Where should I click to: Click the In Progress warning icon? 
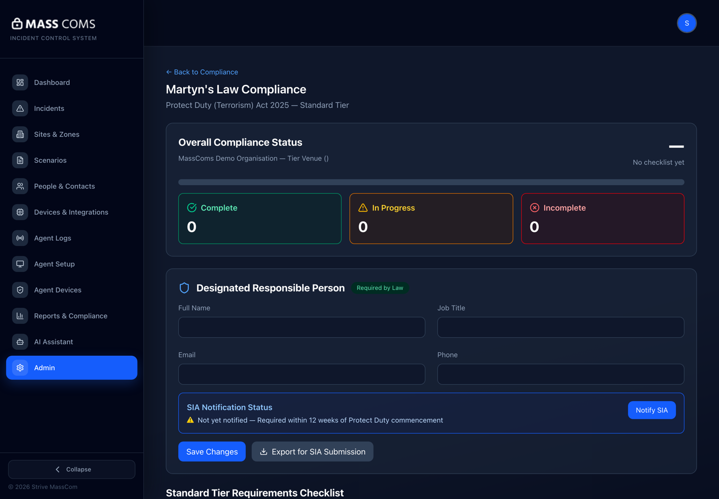click(363, 208)
